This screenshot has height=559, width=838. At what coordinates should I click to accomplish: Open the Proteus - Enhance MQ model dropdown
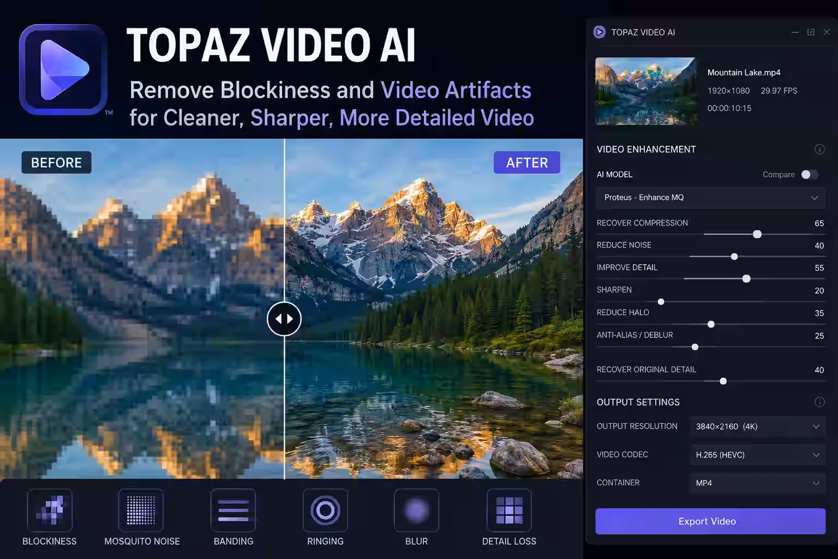(710, 198)
